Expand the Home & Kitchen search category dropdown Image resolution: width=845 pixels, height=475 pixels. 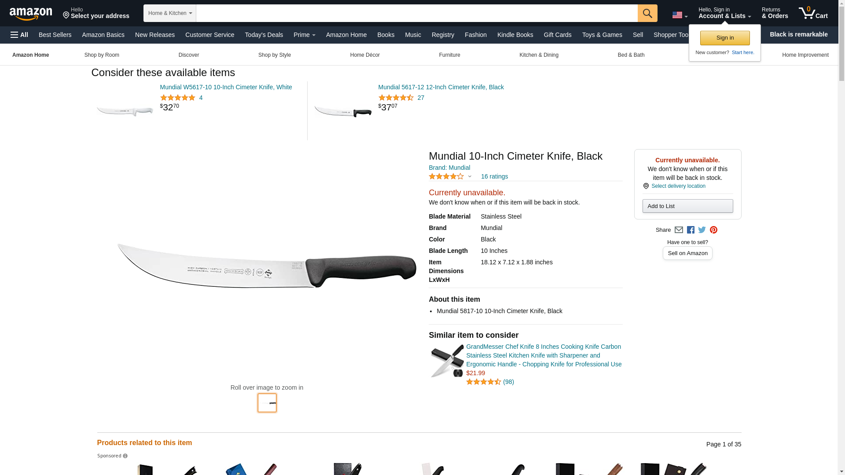point(170,13)
